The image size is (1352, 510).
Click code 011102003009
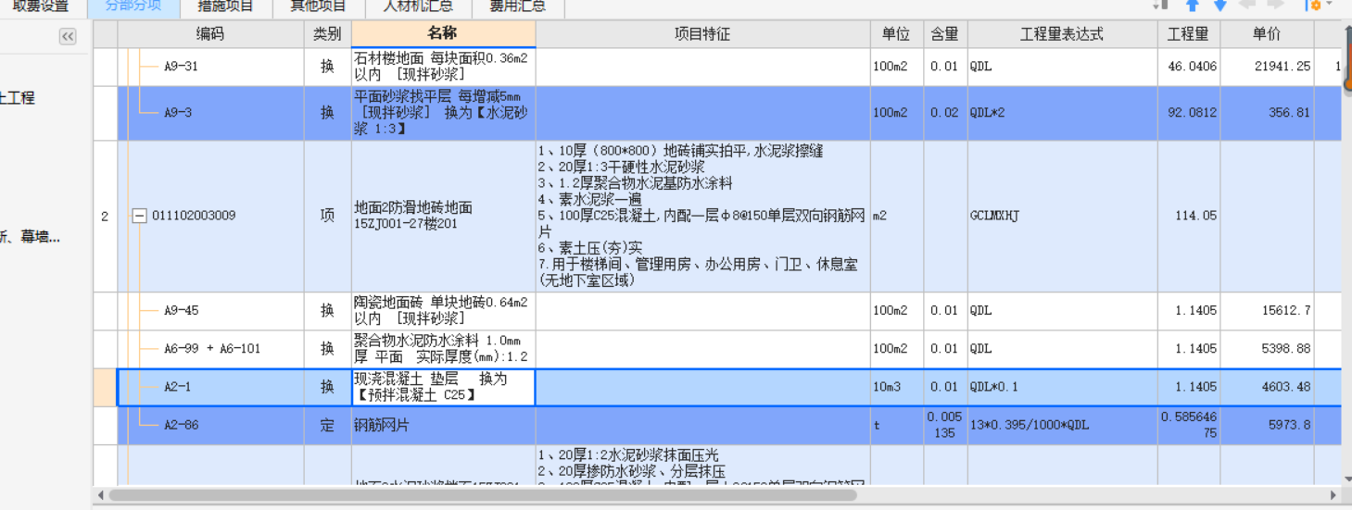tap(194, 216)
